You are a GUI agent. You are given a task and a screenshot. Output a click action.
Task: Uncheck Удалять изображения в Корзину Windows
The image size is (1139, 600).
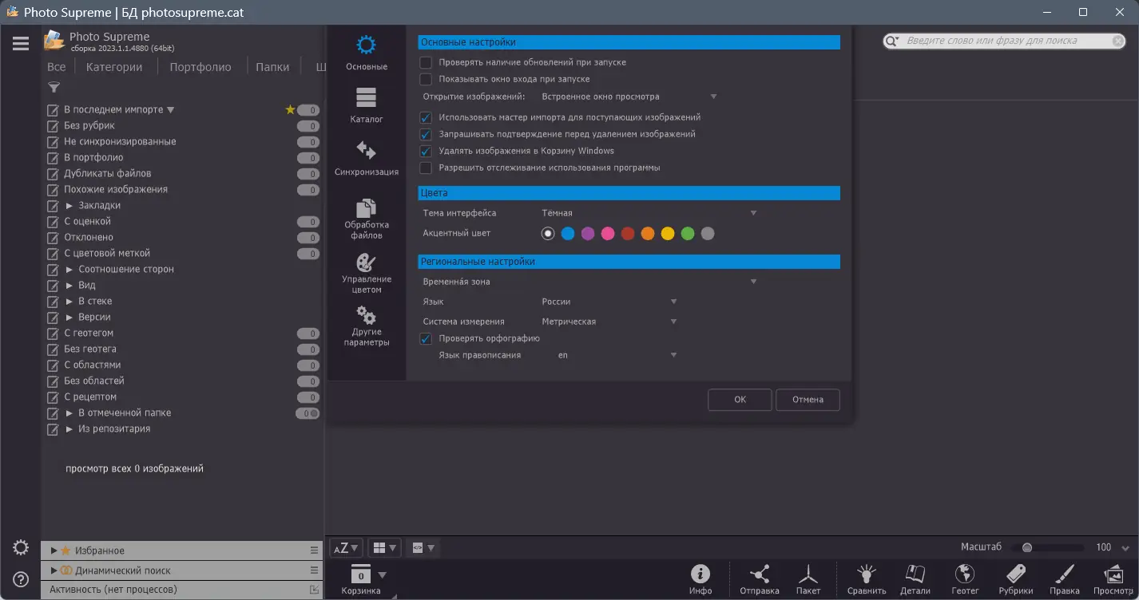tap(426, 151)
